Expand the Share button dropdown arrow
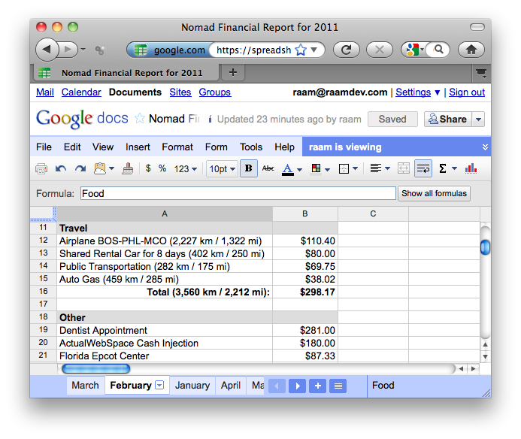The width and height of the screenshot is (521, 439). pyautogui.click(x=479, y=119)
